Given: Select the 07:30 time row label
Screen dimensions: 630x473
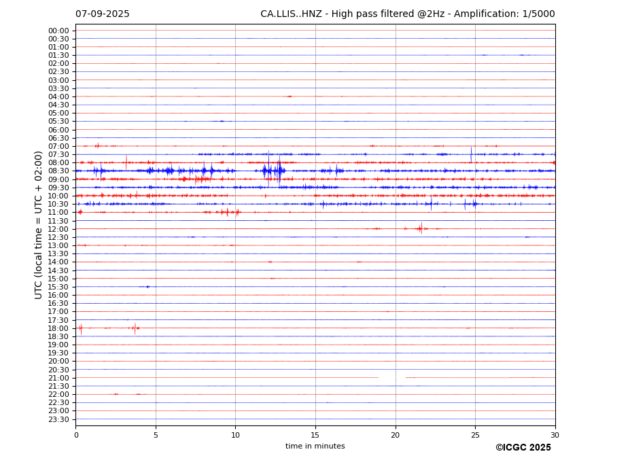Looking at the screenshot, I should (58, 155).
